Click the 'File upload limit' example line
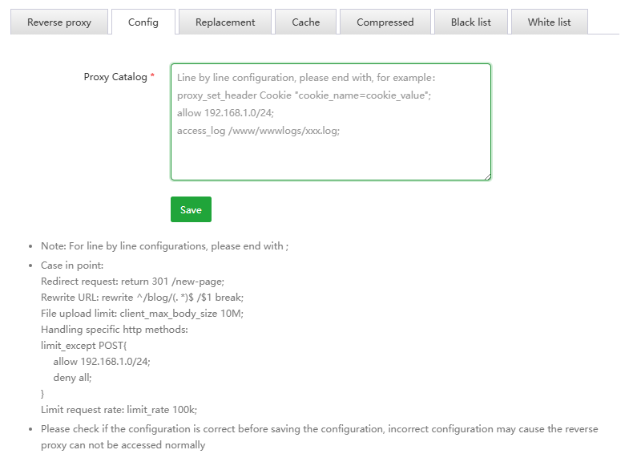The width and height of the screenshot is (633, 462). coord(142,314)
